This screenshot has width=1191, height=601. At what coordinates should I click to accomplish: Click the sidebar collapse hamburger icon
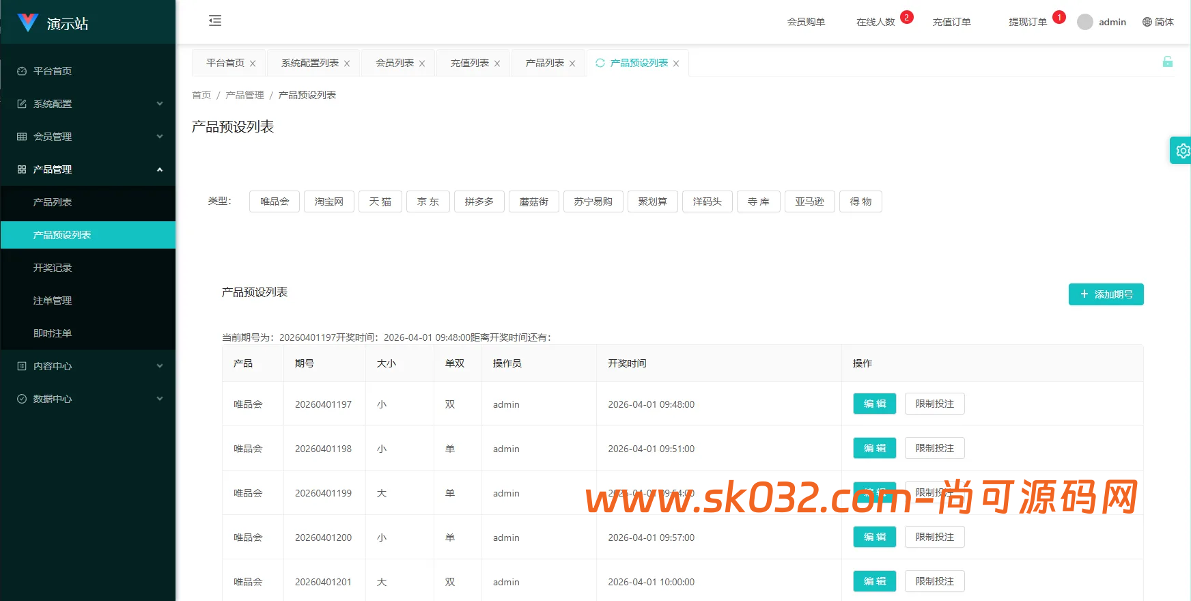pos(215,20)
